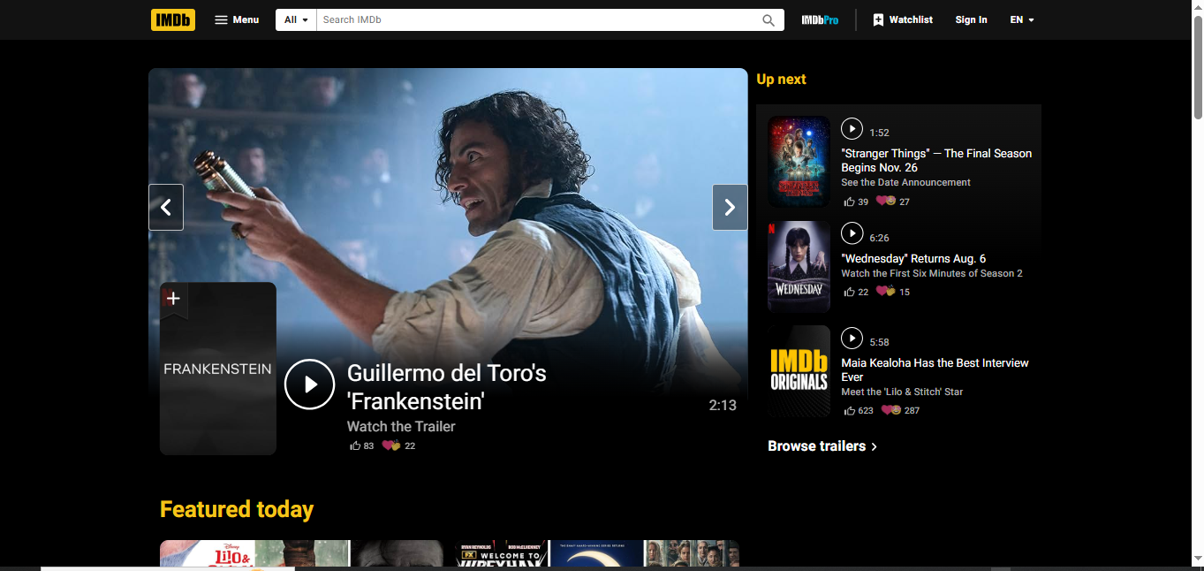The width and height of the screenshot is (1204, 571).
Task: Like Stranger Things video thumbs-up icon
Action: (x=849, y=202)
